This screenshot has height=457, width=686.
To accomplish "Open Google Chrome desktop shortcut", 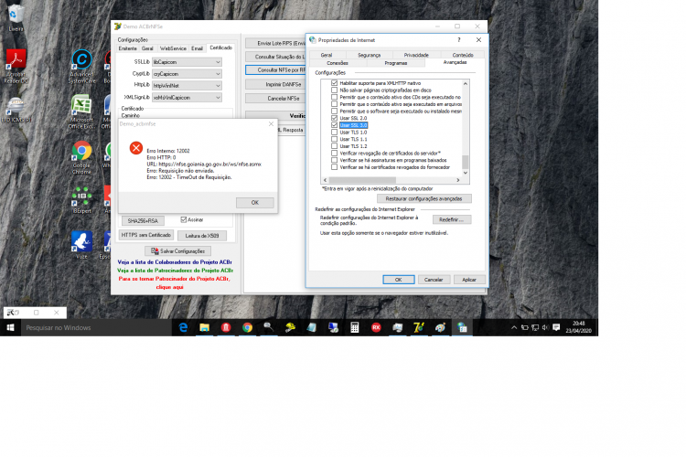I will (x=81, y=157).
